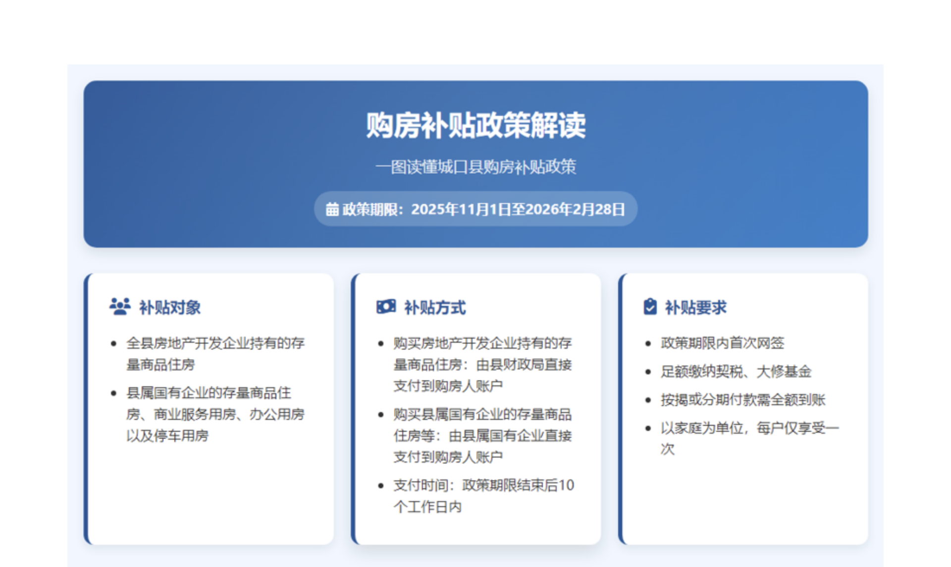Image resolution: width=951 pixels, height=567 pixels.
Task: Click bullet 由县财政局直接支付到购房人账户
Action: (x=482, y=364)
